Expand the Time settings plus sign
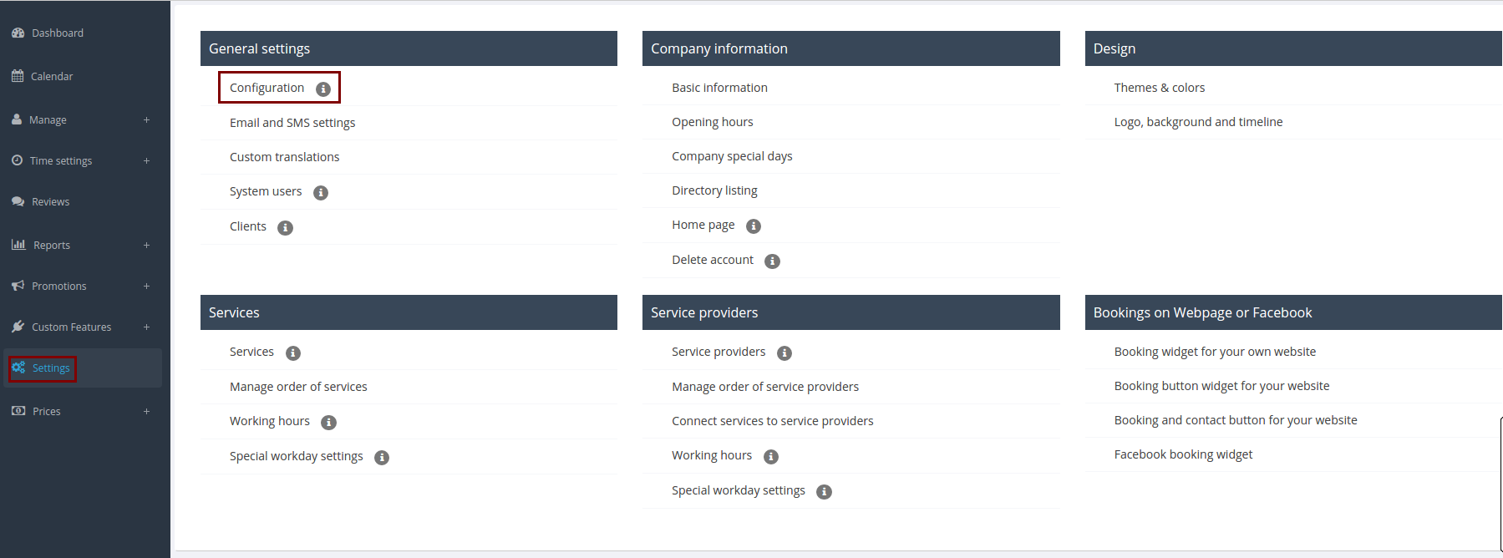The image size is (1503, 558). (x=146, y=160)
